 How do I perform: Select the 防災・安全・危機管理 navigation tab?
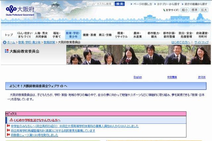pyautogui.click(x=186, y=35)
